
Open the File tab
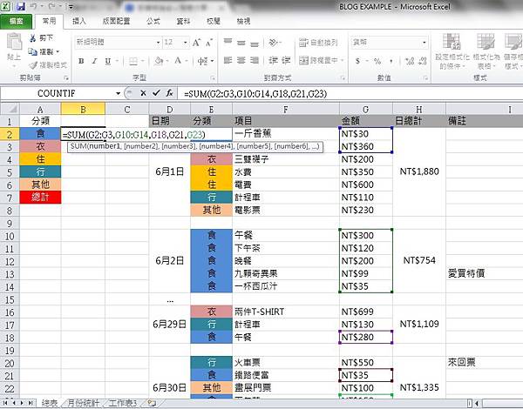point(16,21)
